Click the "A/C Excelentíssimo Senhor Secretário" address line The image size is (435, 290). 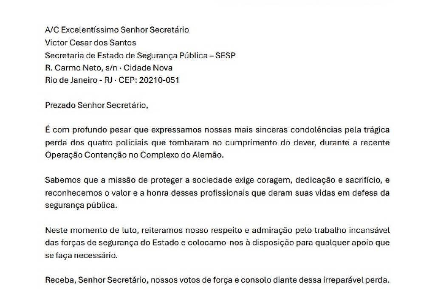[x=117, y=30]
